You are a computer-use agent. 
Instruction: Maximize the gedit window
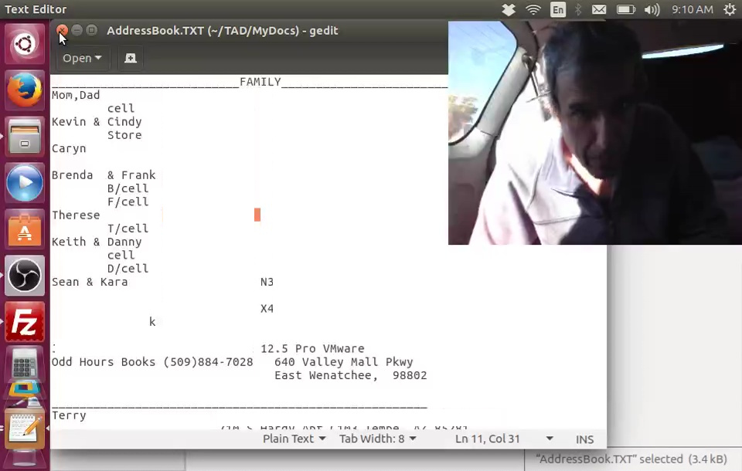coord(92,30)
